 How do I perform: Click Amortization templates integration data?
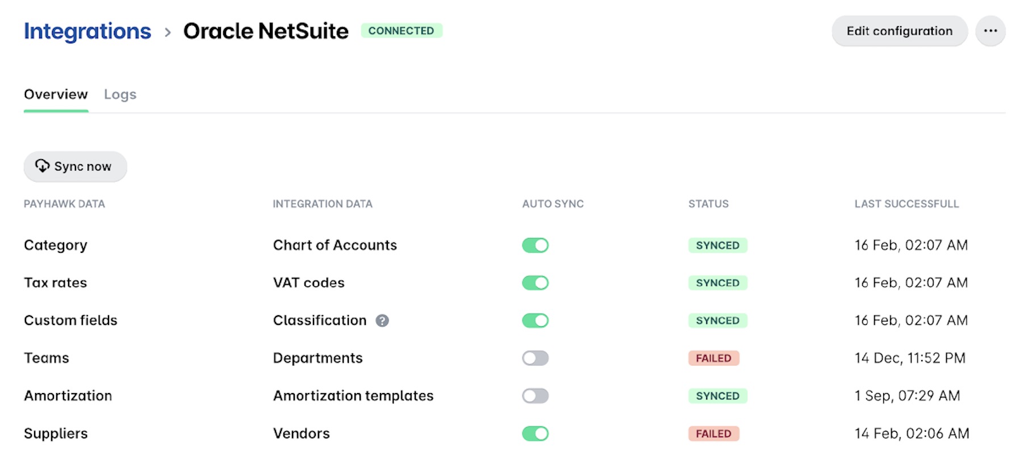click(353, 396)
